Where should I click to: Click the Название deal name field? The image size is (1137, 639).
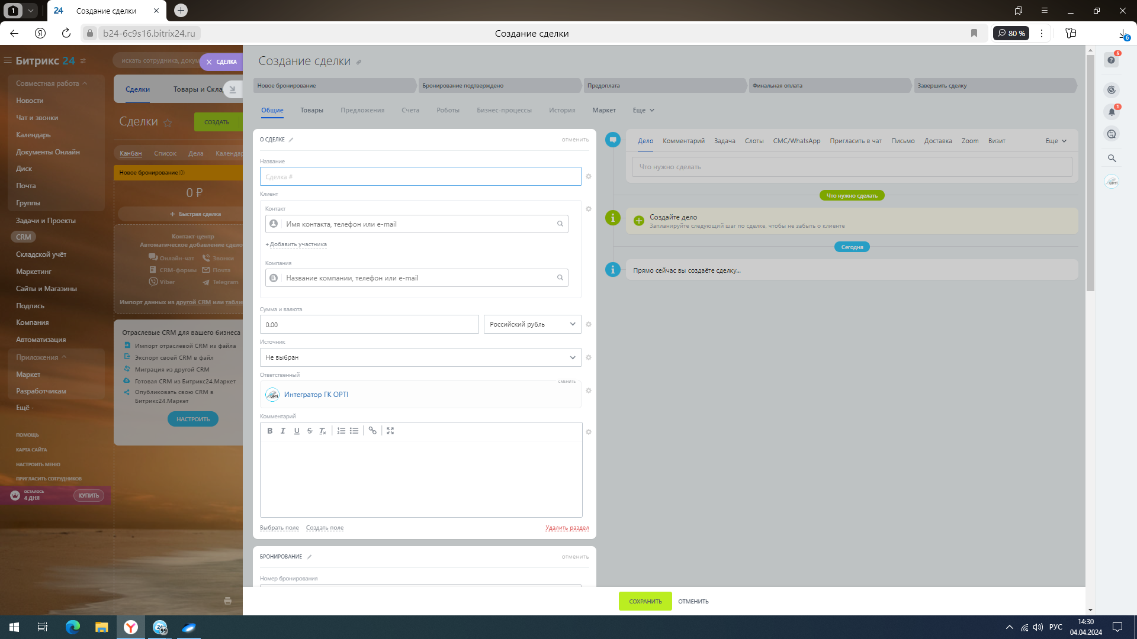420,176
